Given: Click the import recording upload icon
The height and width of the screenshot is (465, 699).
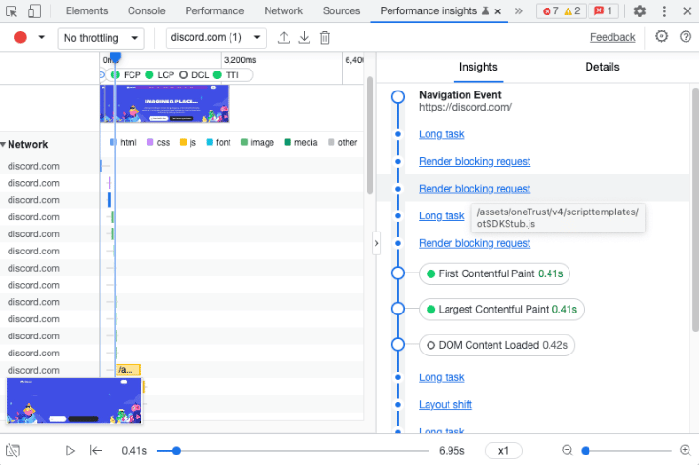Looking at the screenshot, I should (284, 38).
